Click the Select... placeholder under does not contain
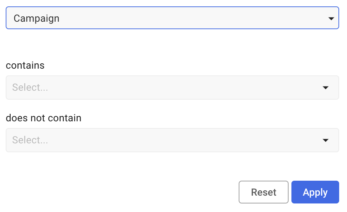347x212 pixels. click(30, 140)
